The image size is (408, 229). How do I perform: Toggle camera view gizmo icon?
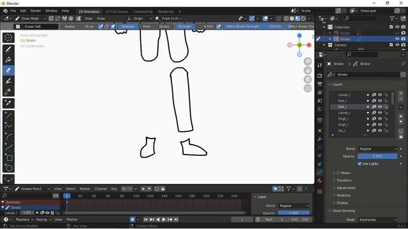(307, 79)
